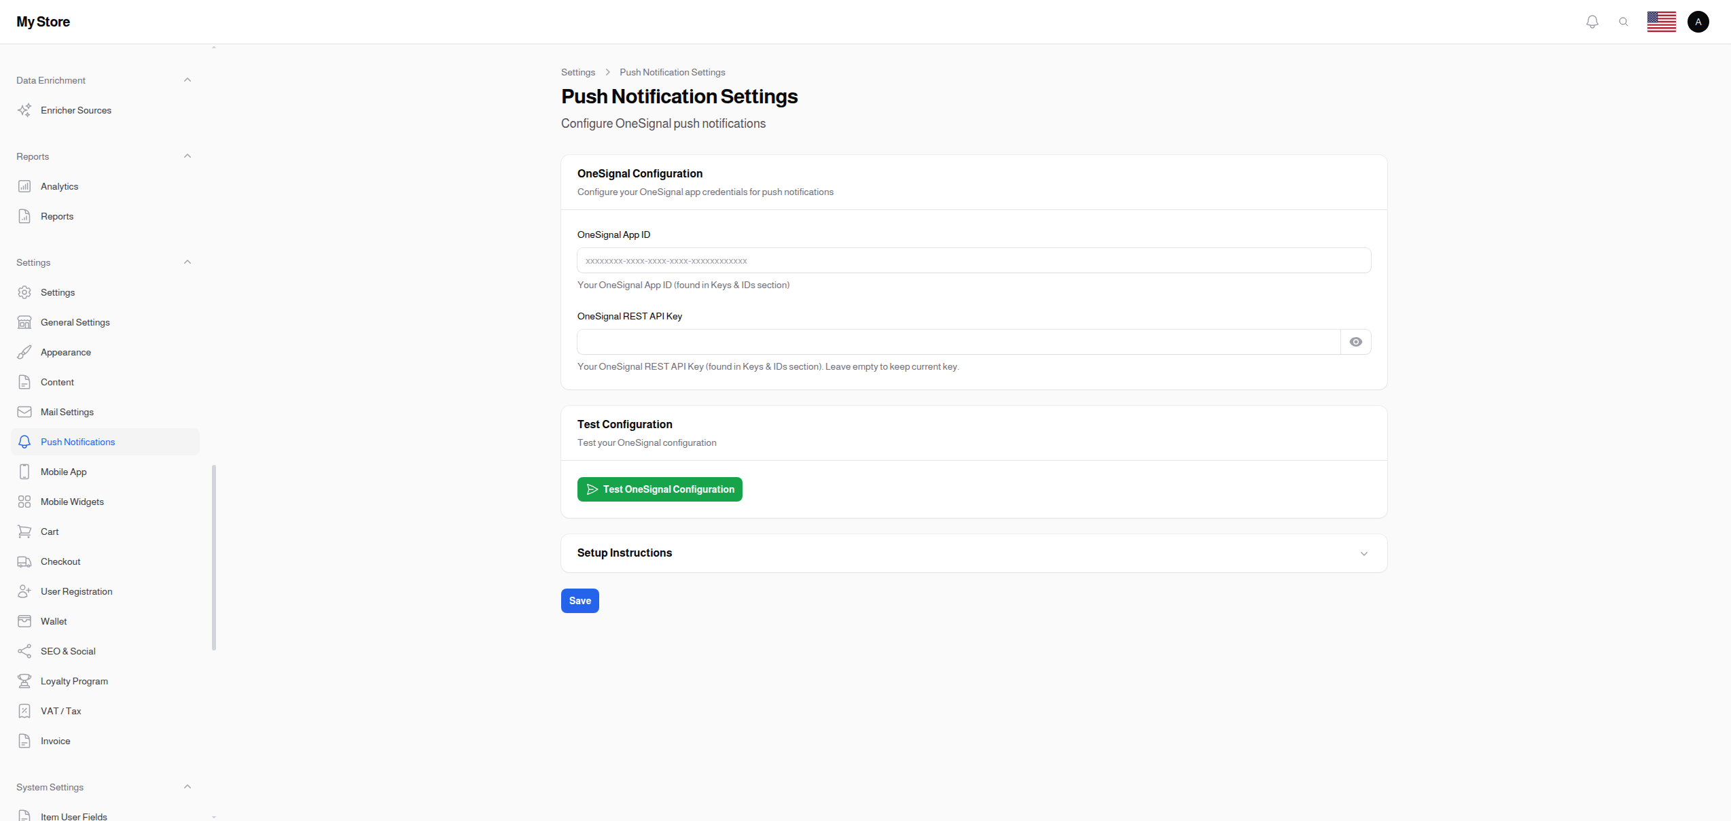
Task: Select the Cart icon in sidebar
Action: (24, 531)
